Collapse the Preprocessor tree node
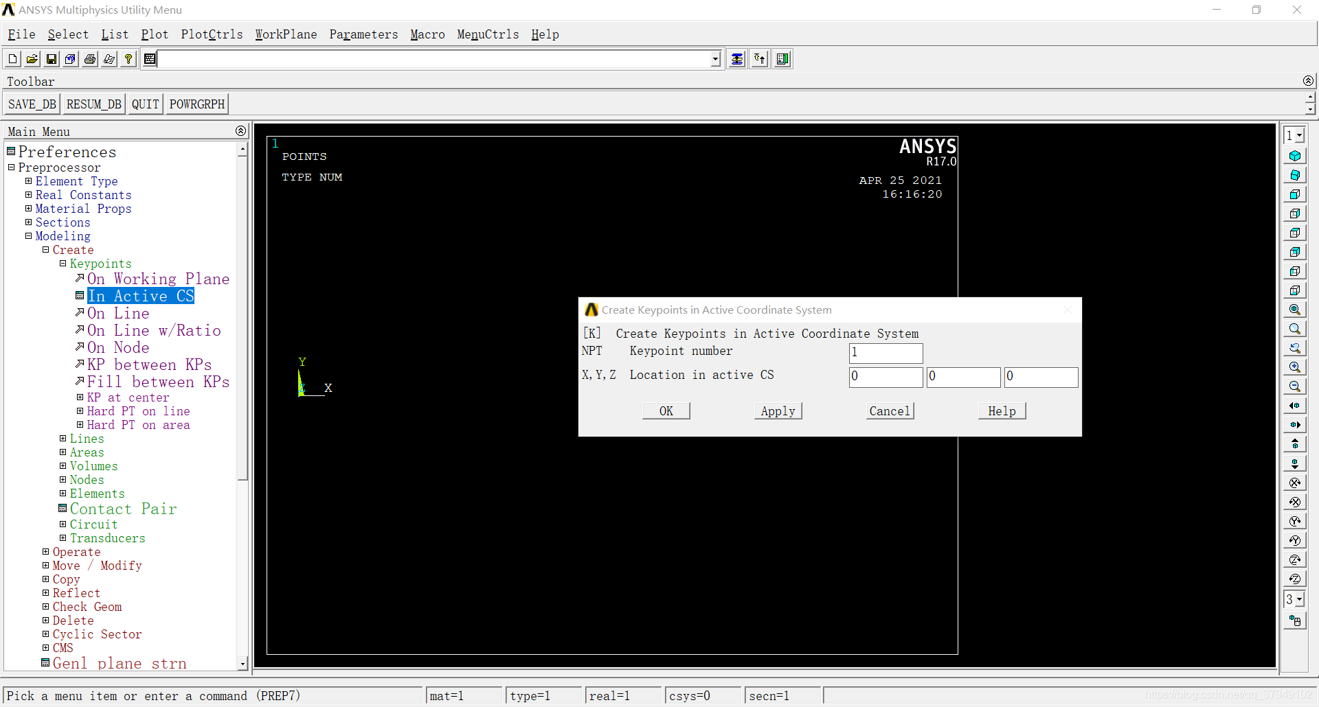 click(x=11, y=167)
